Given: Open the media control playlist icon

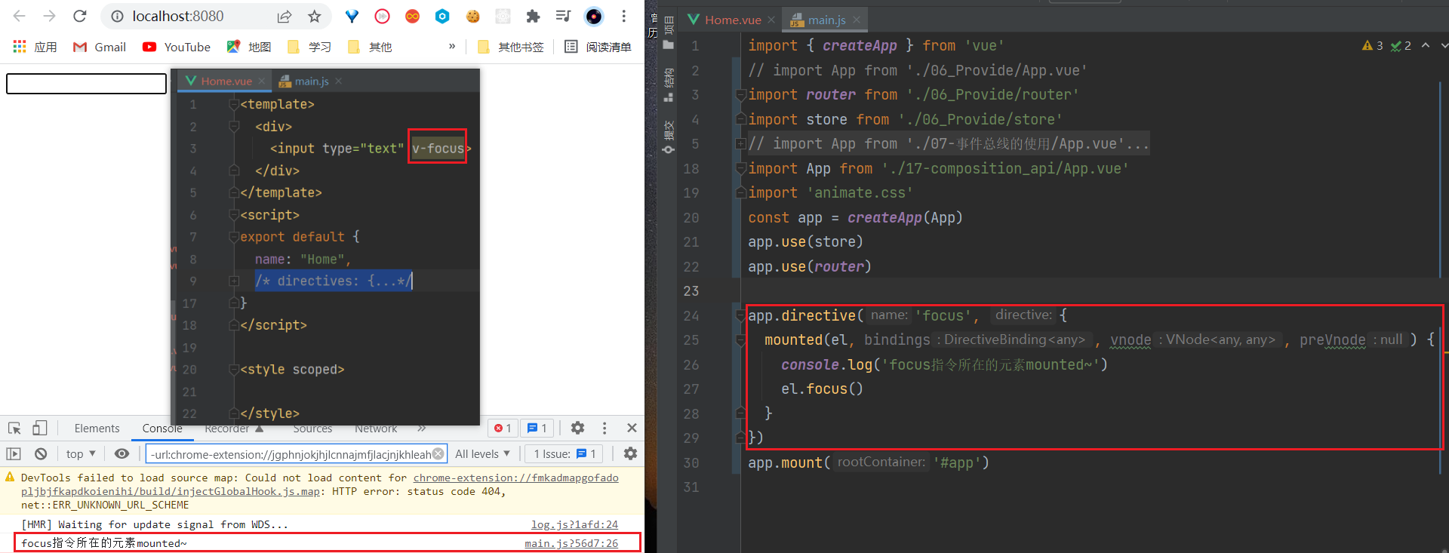Looking at the screenshot, I should (x=564, y=16).
